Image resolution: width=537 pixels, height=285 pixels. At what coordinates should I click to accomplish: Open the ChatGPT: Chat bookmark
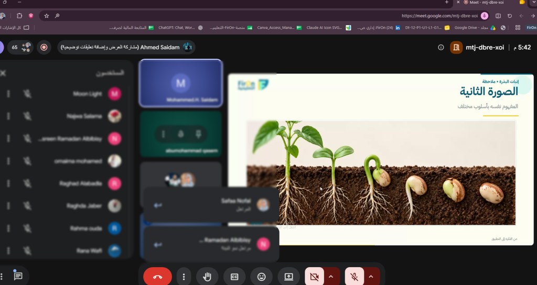[x=180, y=28]
